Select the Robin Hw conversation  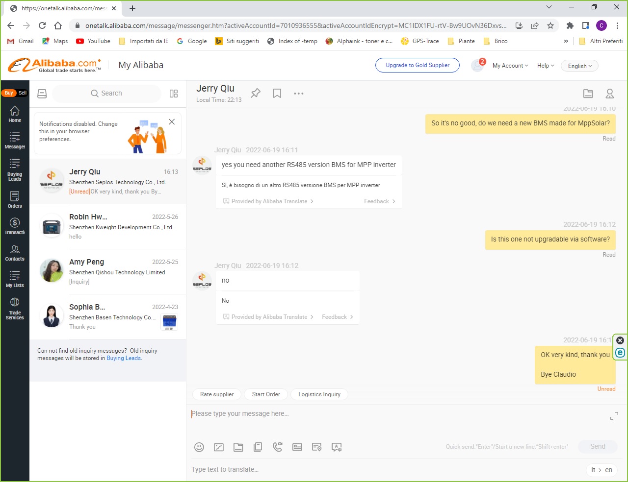[x=107, y=226]
